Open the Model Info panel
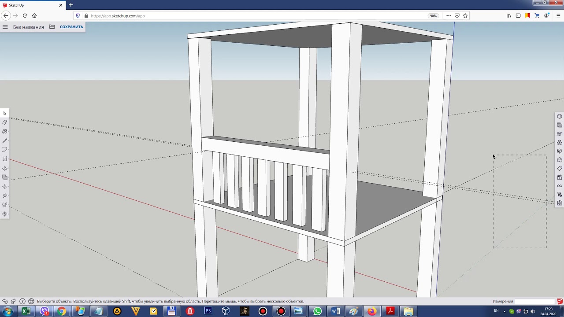This screenshot has width=564, height=317. point(560,194)
